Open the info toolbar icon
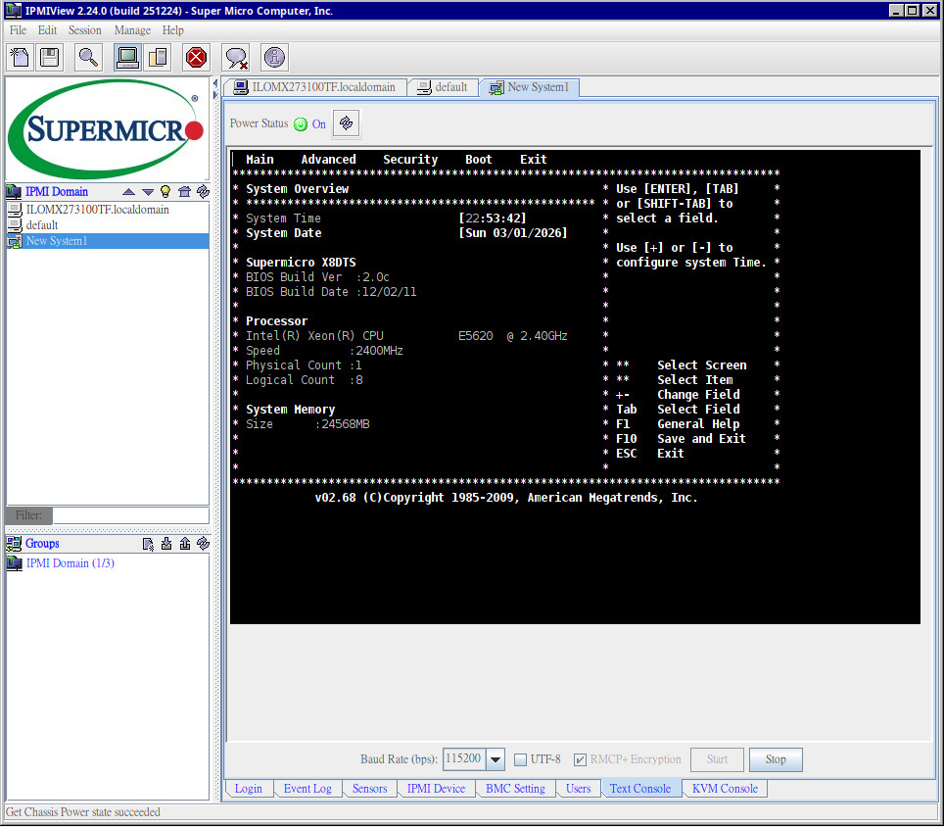The image size is (944, 827). (274, 57)
